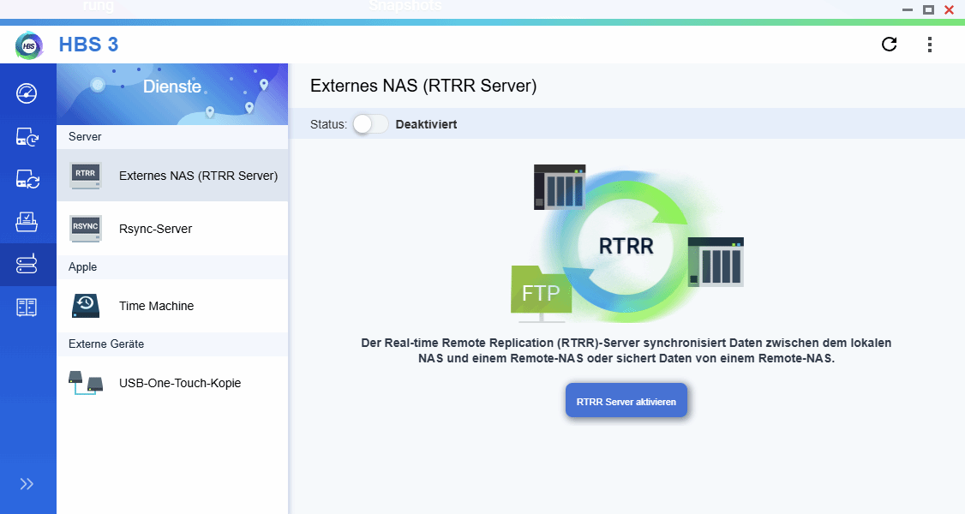Open the Sync jobs sidebar icon
The height and width of the screenshot is (514, 965).
[27, 180]
